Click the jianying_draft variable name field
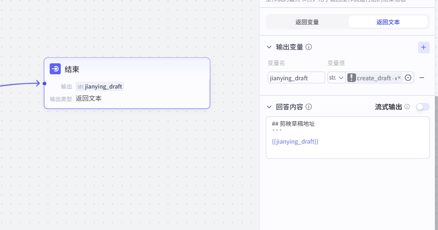438x230 pixels. point(296,78)
